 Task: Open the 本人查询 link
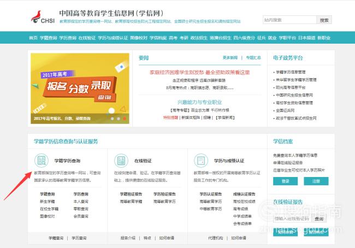[81, 202]
